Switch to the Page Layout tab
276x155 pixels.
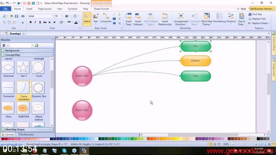pos(45,9)
